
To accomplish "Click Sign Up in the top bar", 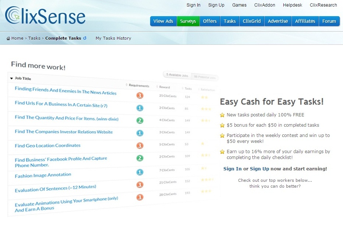I will coord(216,5).
